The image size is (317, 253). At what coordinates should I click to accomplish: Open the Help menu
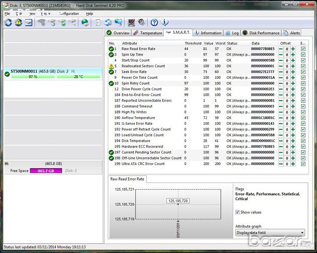[89, 13]
